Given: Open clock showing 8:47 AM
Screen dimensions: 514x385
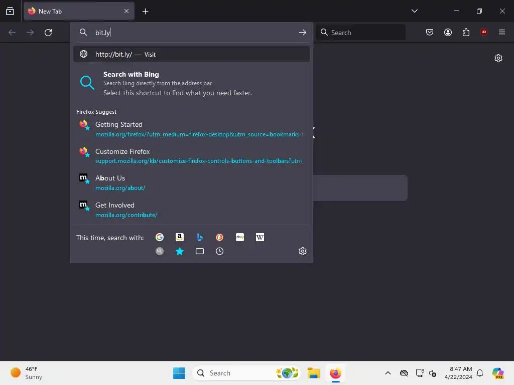Looking at the screenshot, I should [458, 373].
